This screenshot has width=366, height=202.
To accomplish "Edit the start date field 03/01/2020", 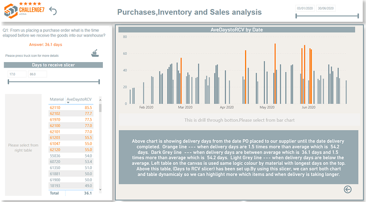I will [x=305, y=8].
